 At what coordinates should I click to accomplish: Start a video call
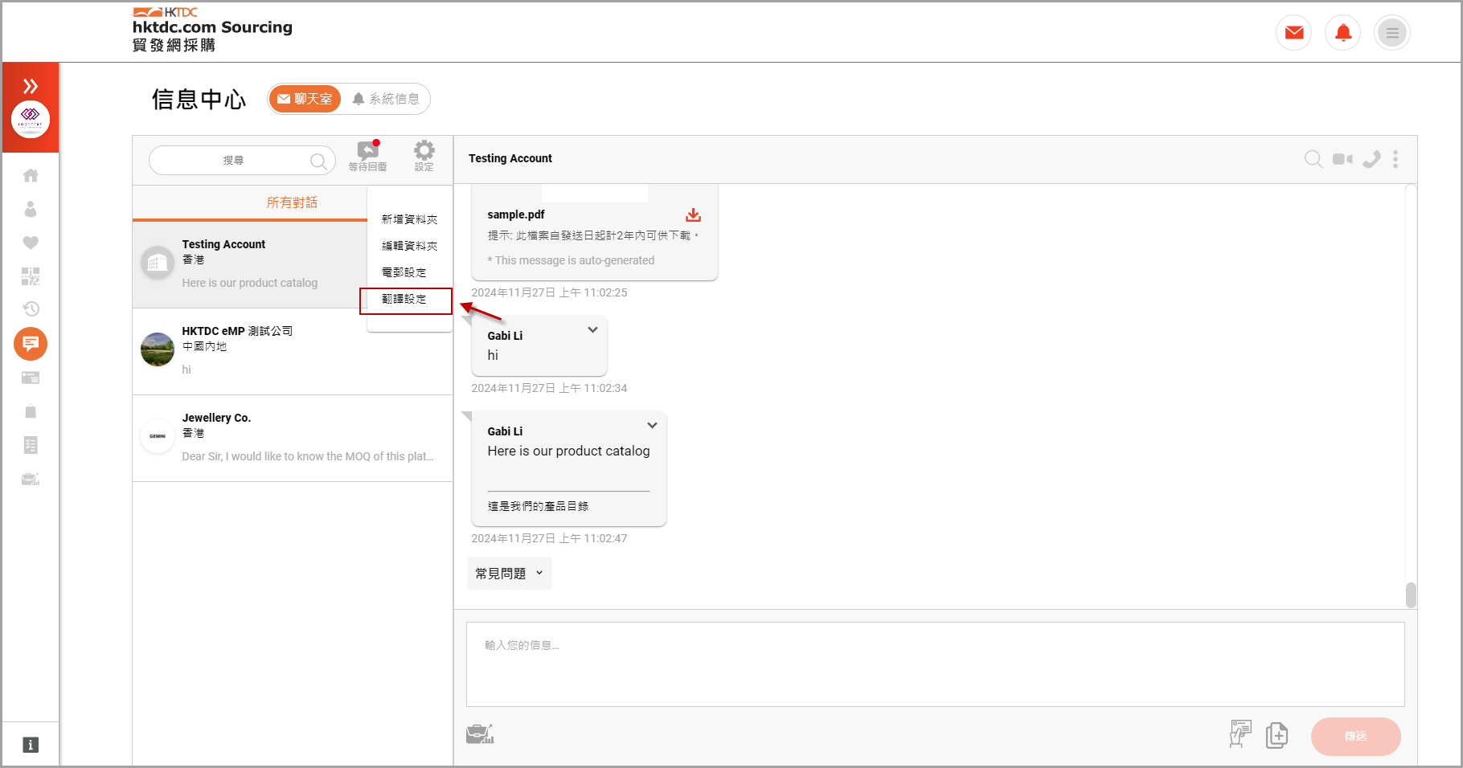1342,159
